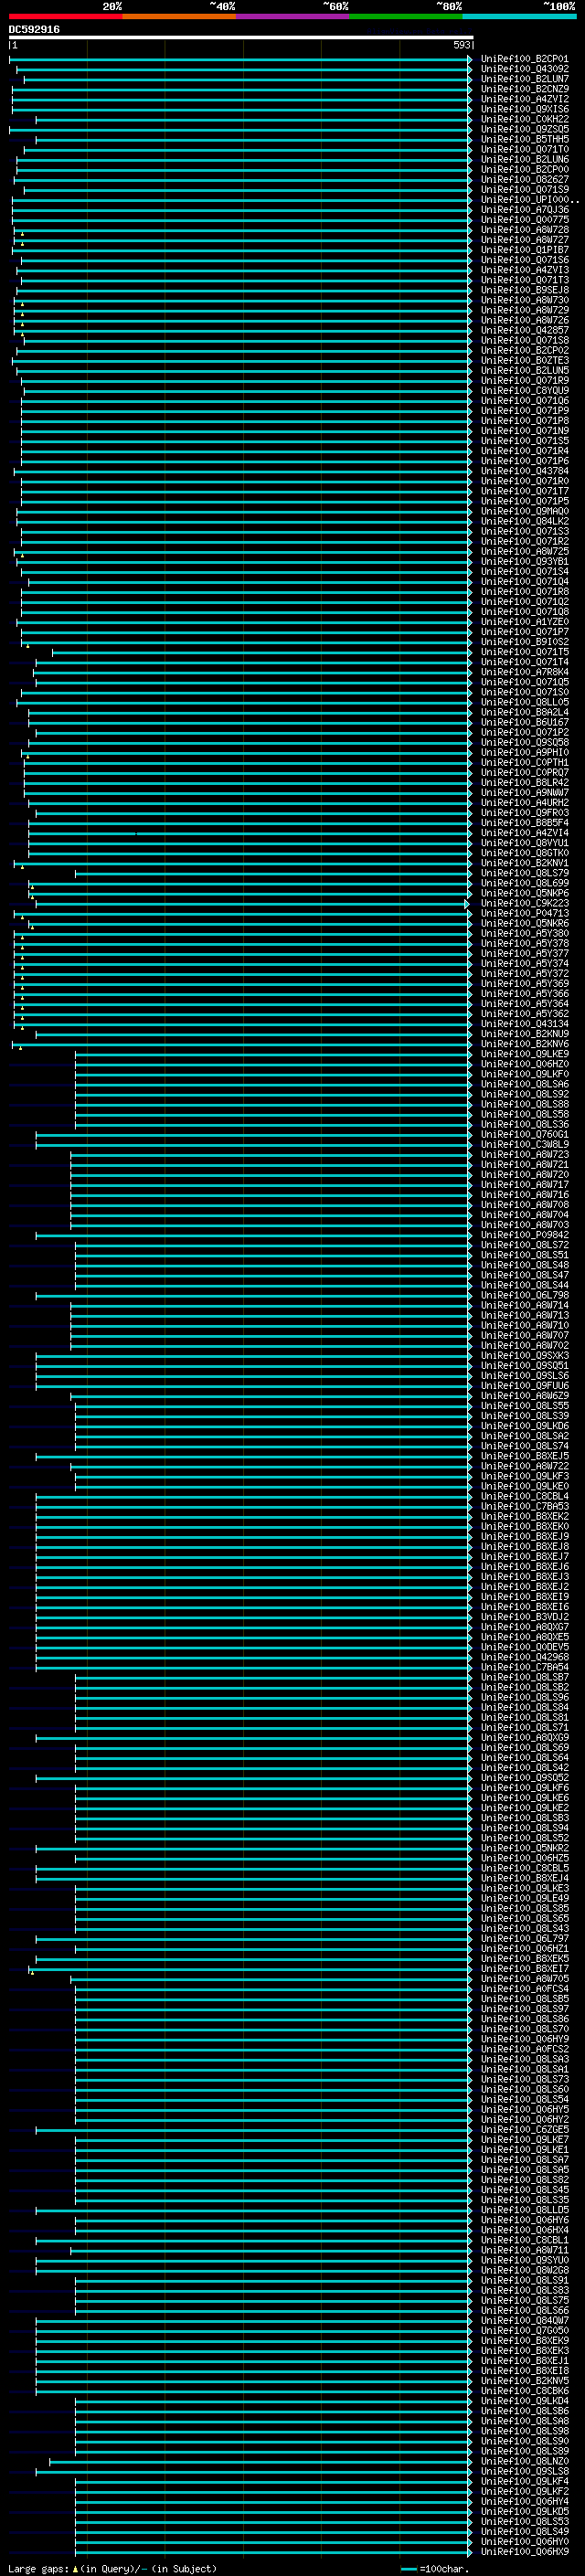Open hit UniRef100_Q8GTK0
This screenshot has height=2576, width=585.
click(x=524, y=853)
